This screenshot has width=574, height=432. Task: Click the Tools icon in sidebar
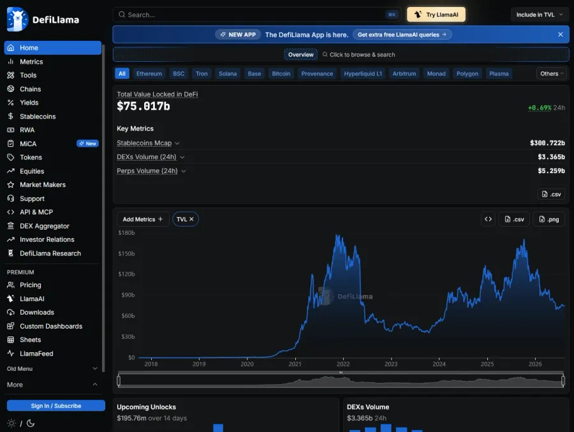(x=11, y=75)
